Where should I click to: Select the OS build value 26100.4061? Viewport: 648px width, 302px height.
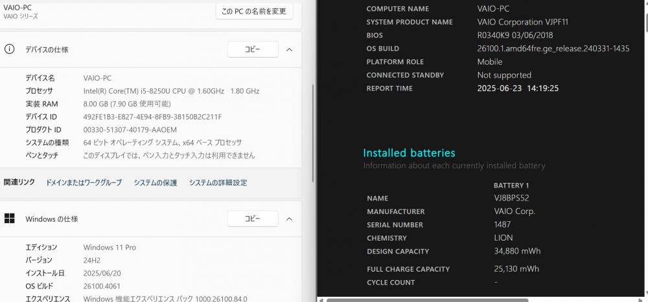click(x=101, y=286)
